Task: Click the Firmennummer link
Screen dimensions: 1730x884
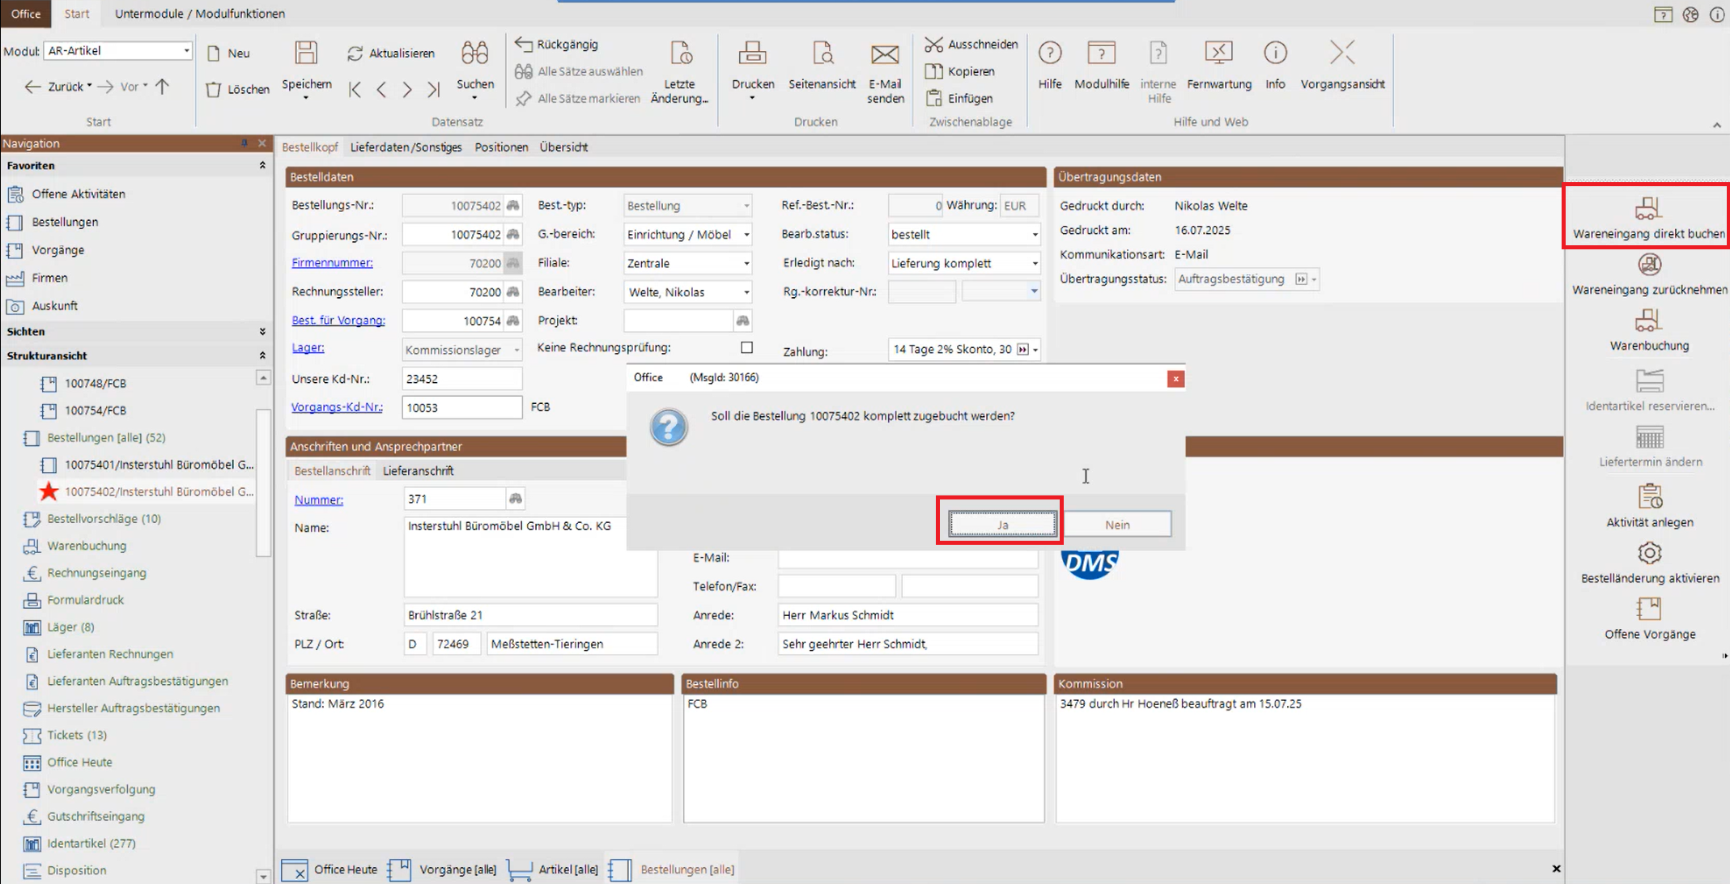Action: [332, 263]
